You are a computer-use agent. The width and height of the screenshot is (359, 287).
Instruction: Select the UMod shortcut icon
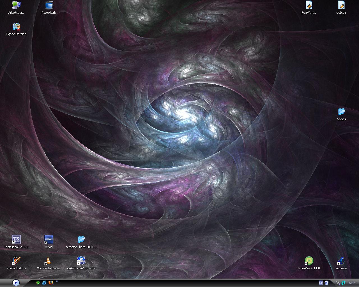click(49, 240)
